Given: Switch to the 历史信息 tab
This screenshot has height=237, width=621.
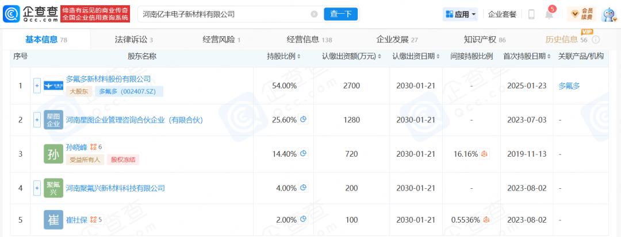Looking at the screenshot, I should point(566,40).
